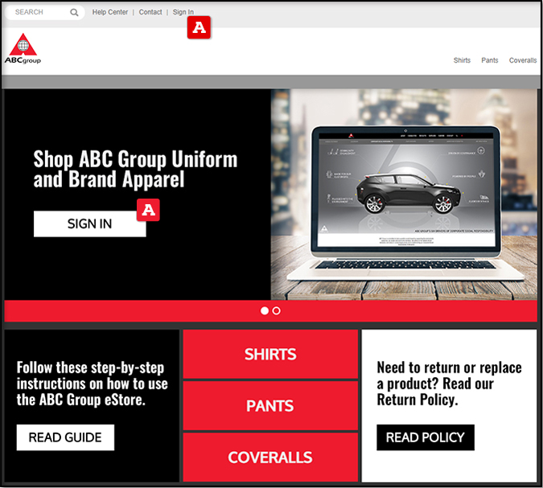Open the Coveralls navigation menu item
Screen dimensions: 543x488
[523, 60]
